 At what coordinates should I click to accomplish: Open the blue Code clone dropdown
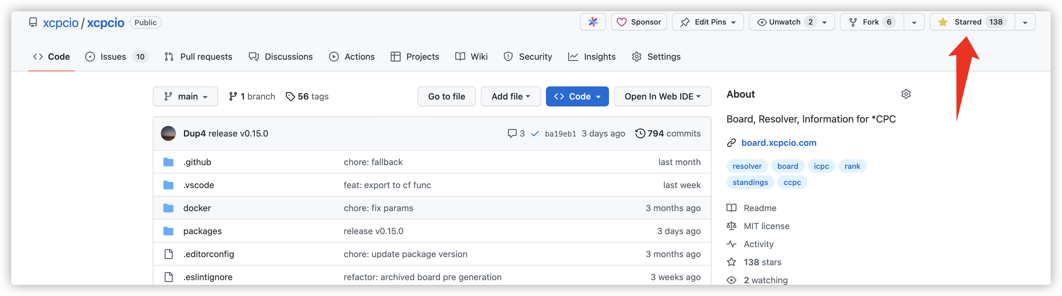click(x=577, y=97)
